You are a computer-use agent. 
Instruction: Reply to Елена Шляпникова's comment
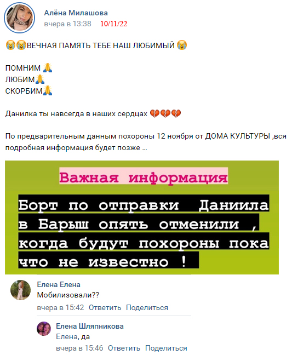(x=124, y=348)
